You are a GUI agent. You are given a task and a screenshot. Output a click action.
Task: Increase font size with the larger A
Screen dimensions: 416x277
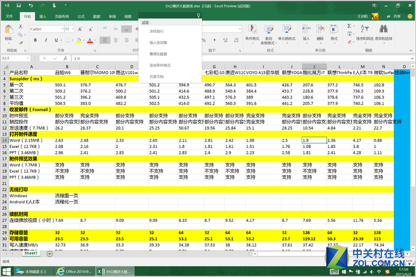point(80,29)
